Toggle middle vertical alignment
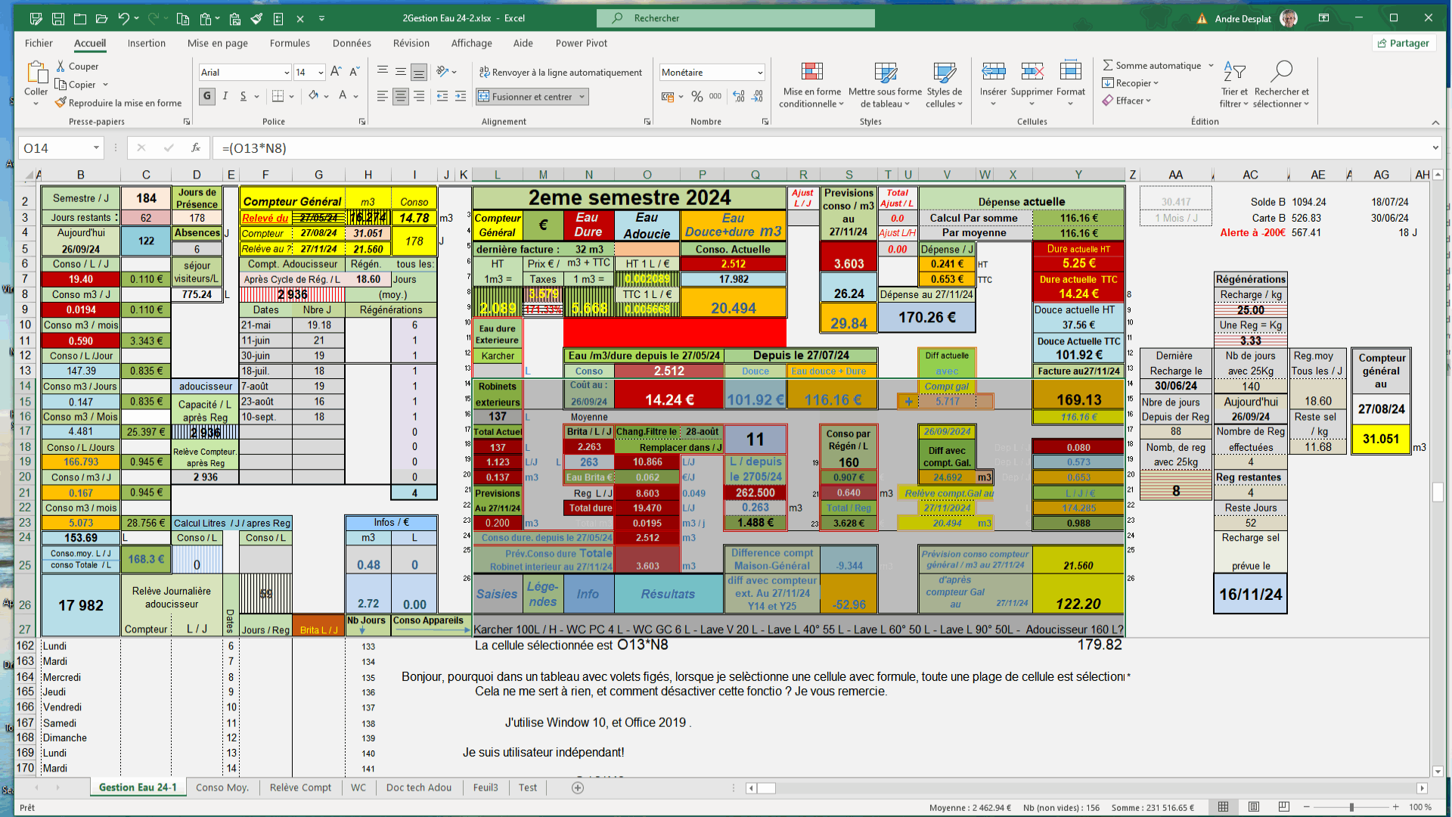 coord(401,72)
